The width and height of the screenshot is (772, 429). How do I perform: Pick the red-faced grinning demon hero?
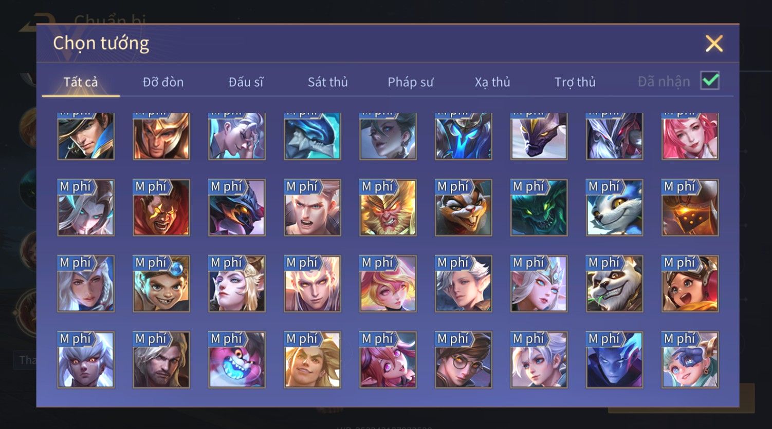(x=161, y=207)
